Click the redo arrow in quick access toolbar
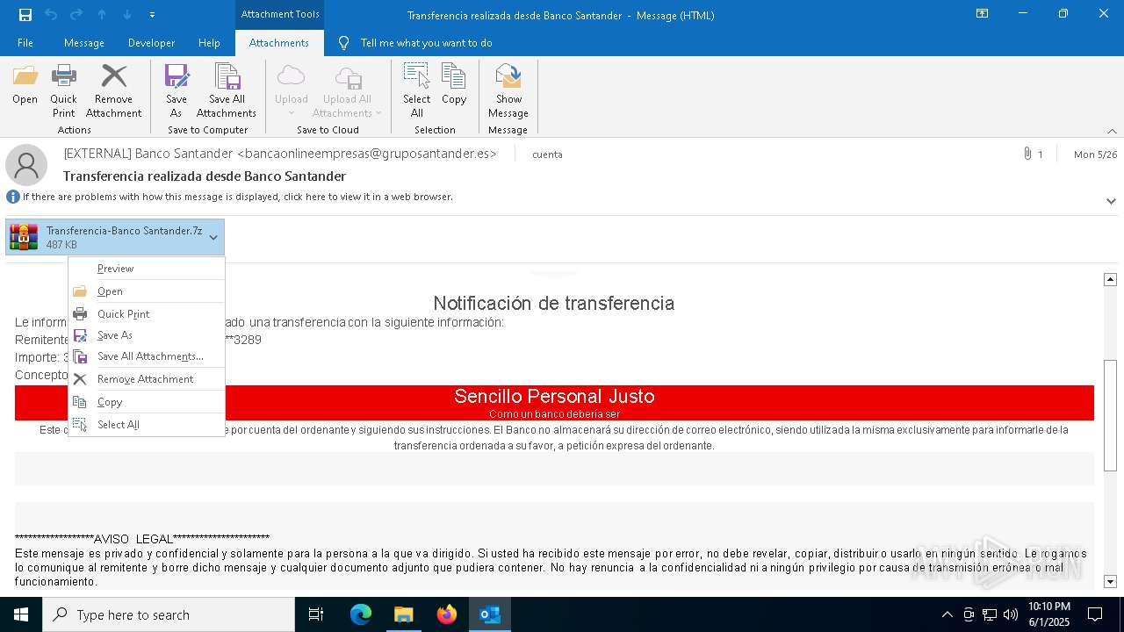1124x632 pixels. click(76, 15)
